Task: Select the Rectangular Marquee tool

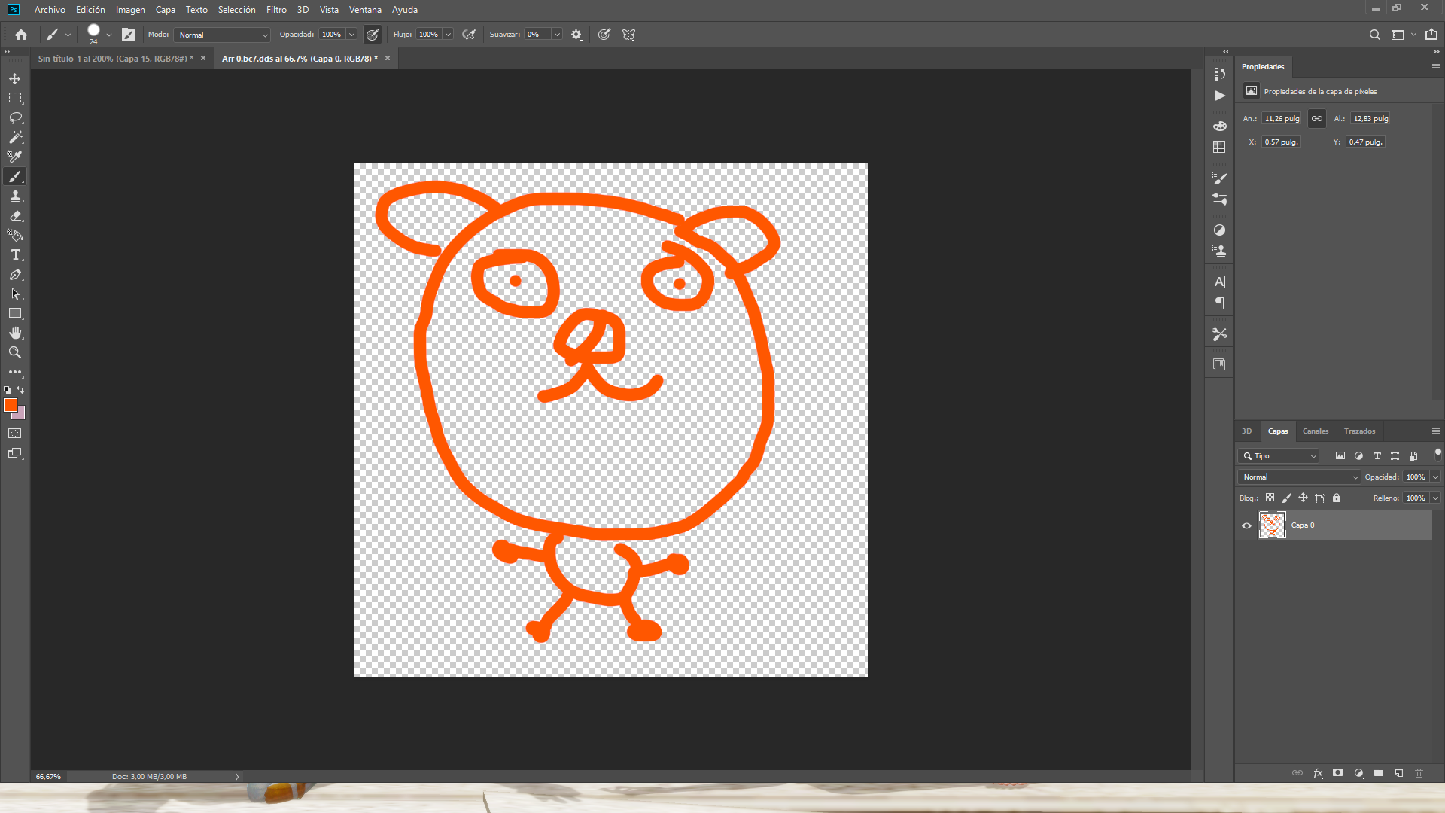Action: coord(15,98)
